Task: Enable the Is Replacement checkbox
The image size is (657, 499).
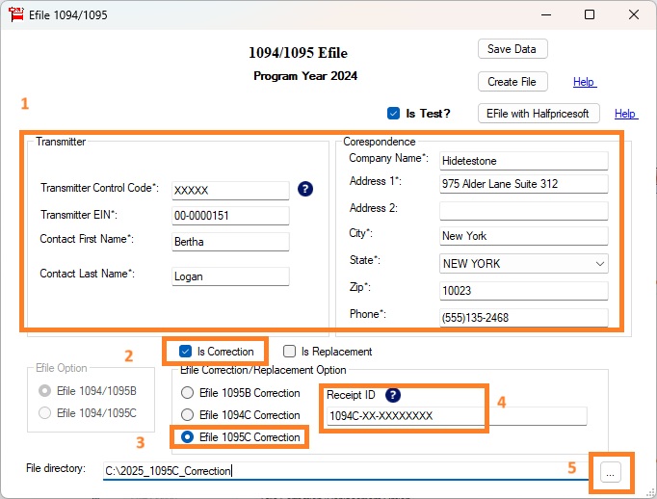Action: pos(290,352)
